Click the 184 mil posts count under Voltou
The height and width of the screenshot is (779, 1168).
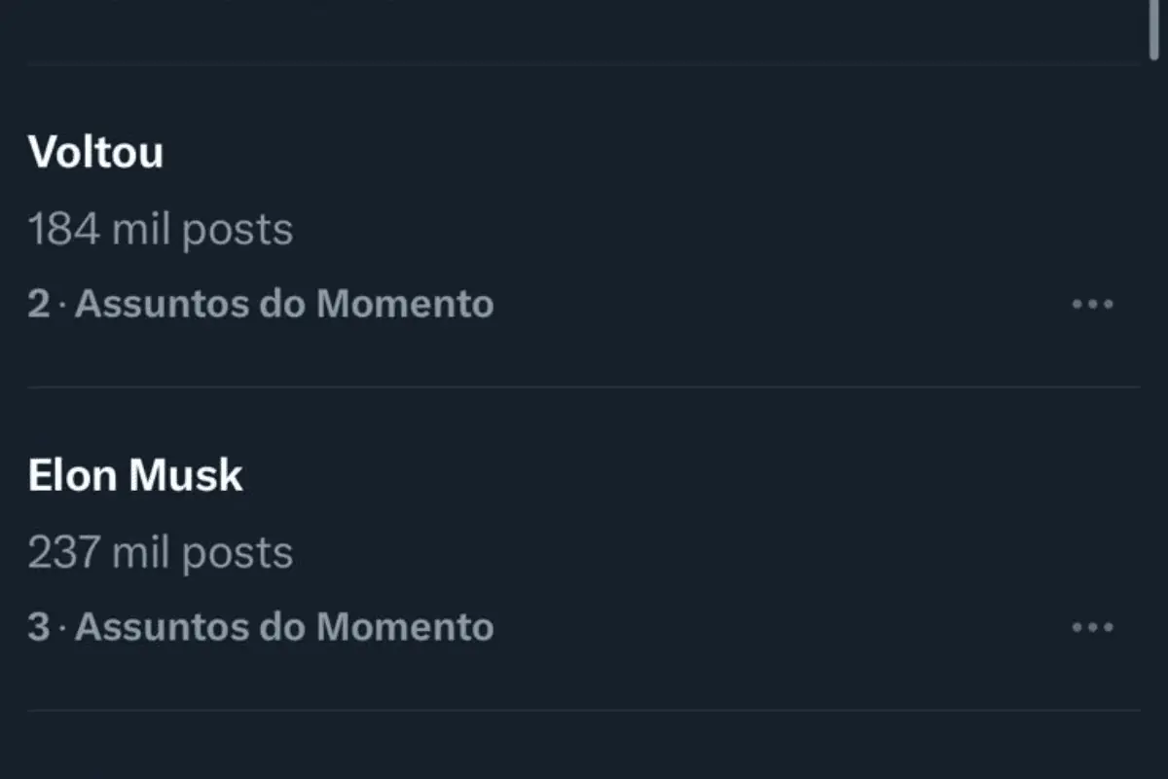tap(161, 230)
